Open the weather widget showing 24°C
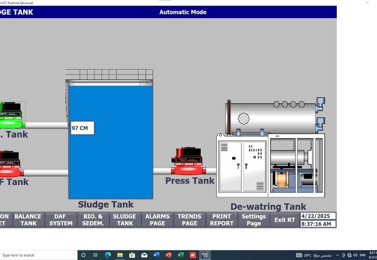The image size is (377, 260). pyautogui.click(x=314, y=255)
